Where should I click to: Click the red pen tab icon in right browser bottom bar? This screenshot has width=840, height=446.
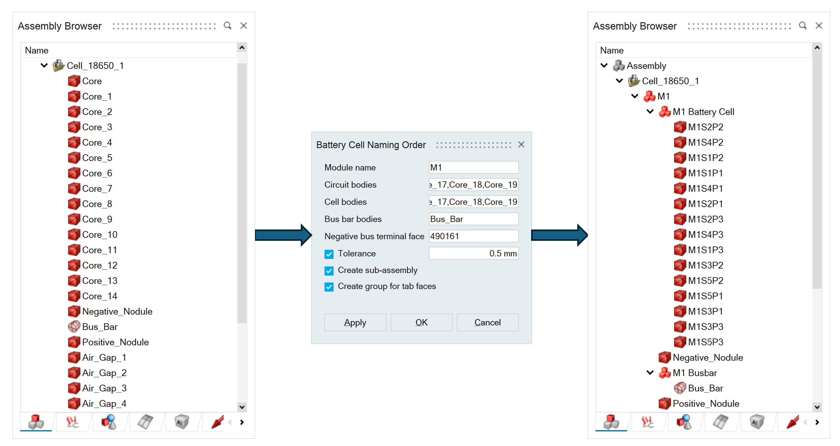[x=793, y=422]
